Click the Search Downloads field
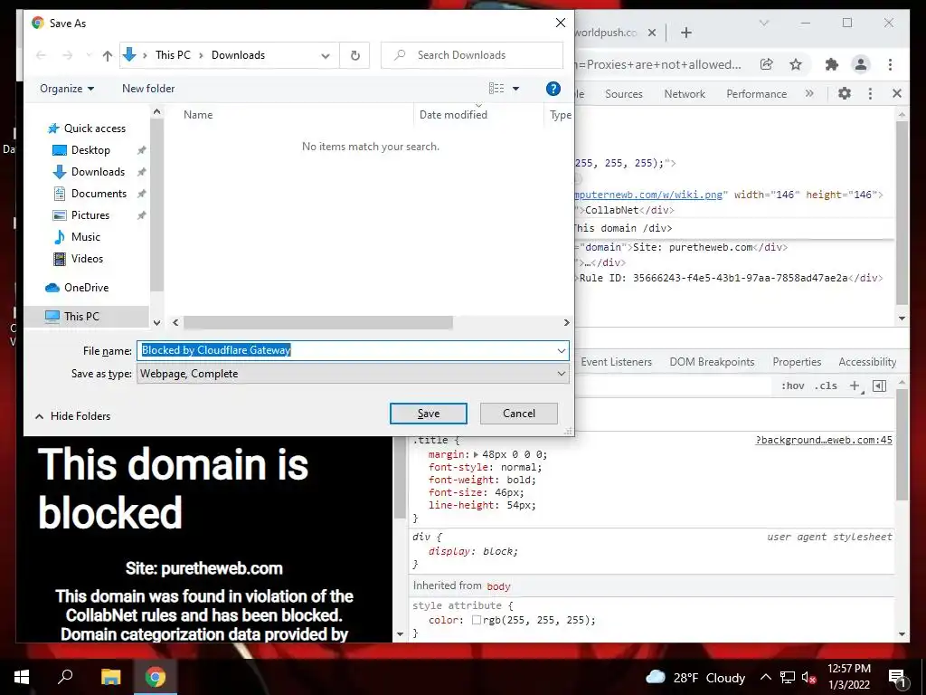Image resolution: width=926 pixels, height=695 pixels. 471,55
